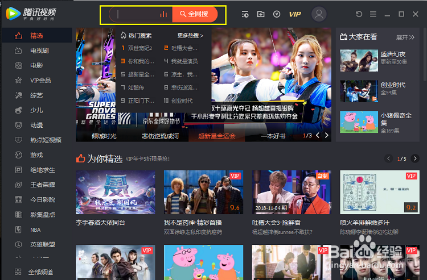Open 李宇春洛天依同台 video thumbnail

[x=116, y=193]
